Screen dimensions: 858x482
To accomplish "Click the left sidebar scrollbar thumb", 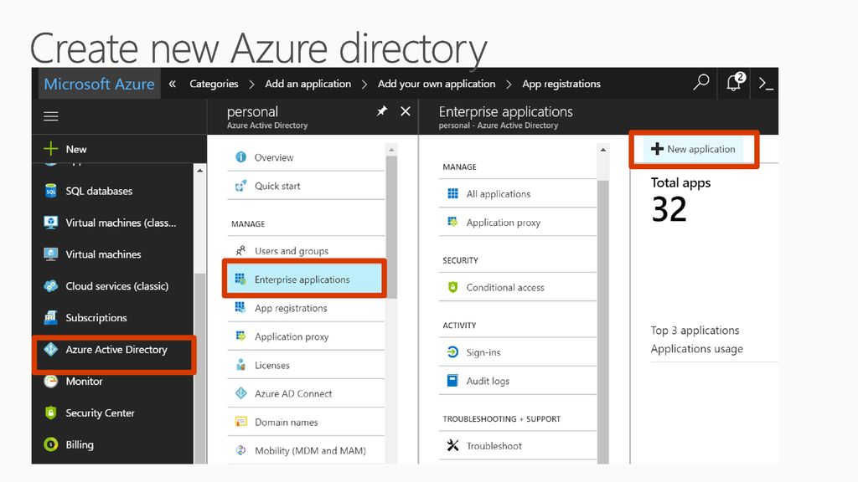I will pyautogui.click(x=199, y=368).
